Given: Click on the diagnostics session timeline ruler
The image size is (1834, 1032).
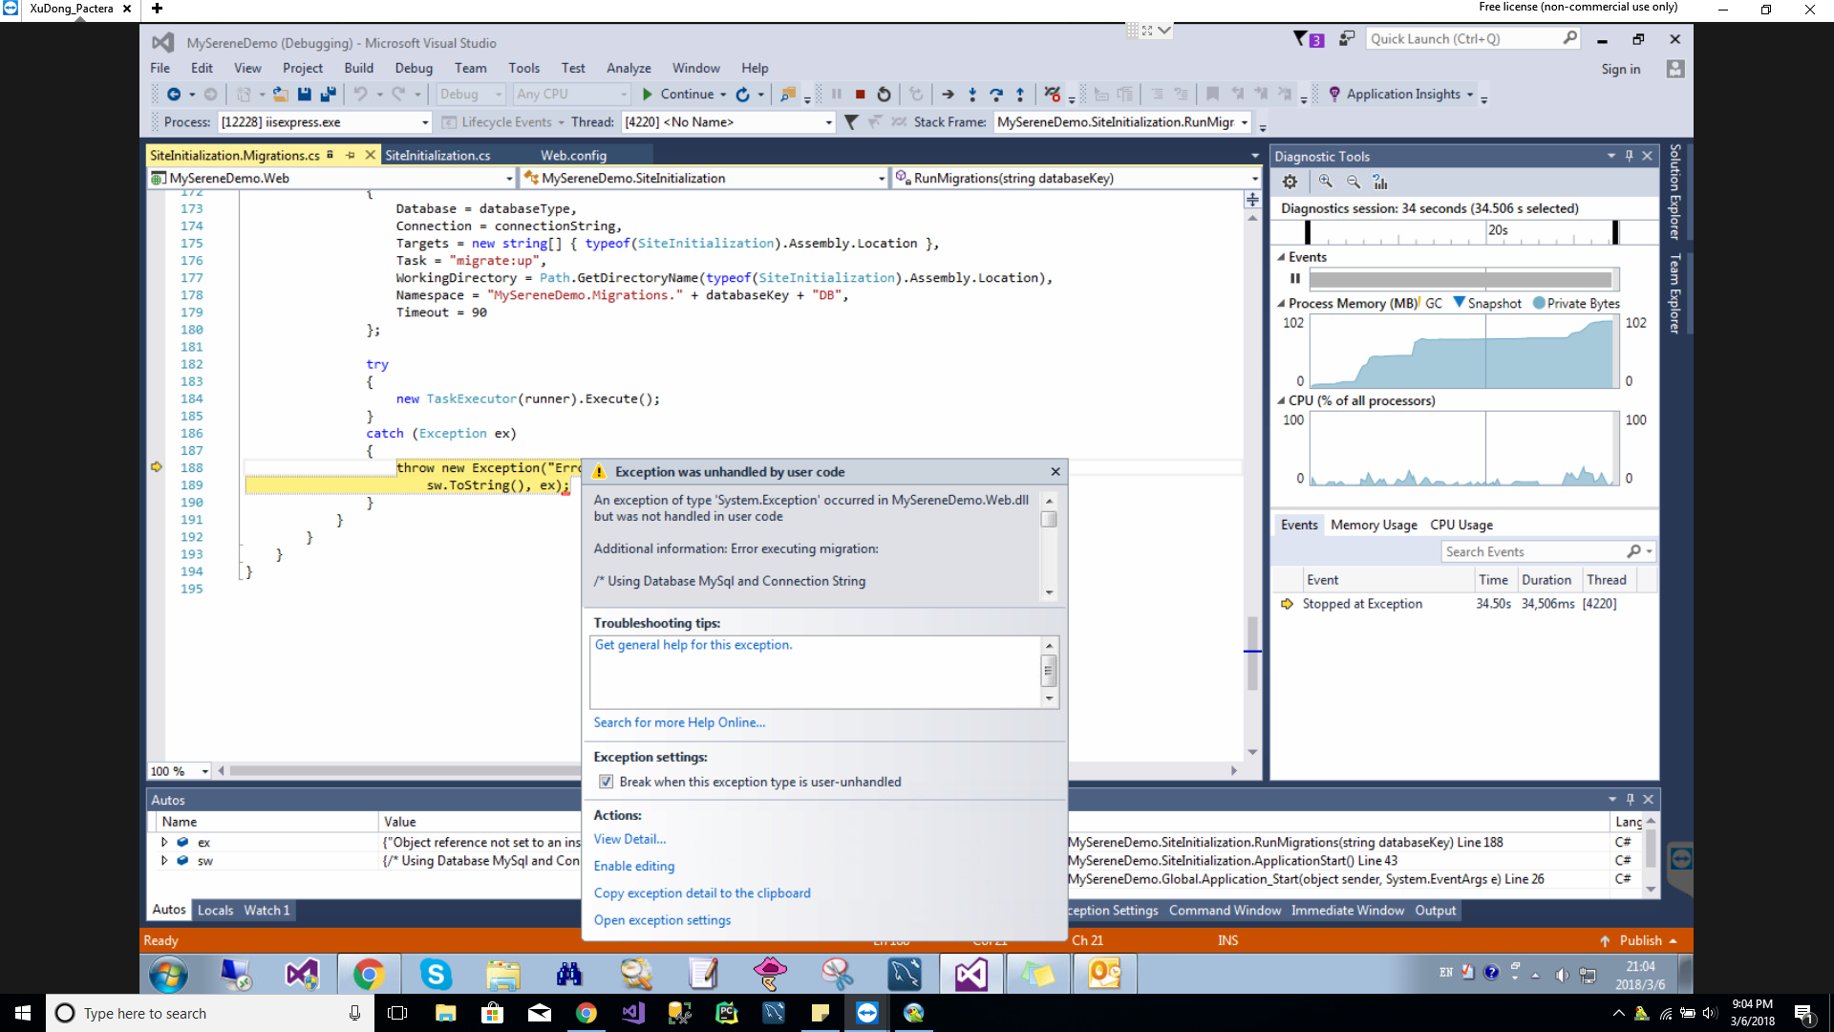Looking at the screenshot, I should click(x=1461, y=231).
